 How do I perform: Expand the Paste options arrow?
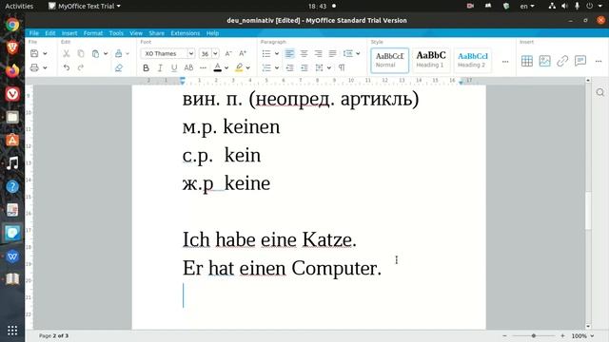pyautogui.click(x=106, y=53)
